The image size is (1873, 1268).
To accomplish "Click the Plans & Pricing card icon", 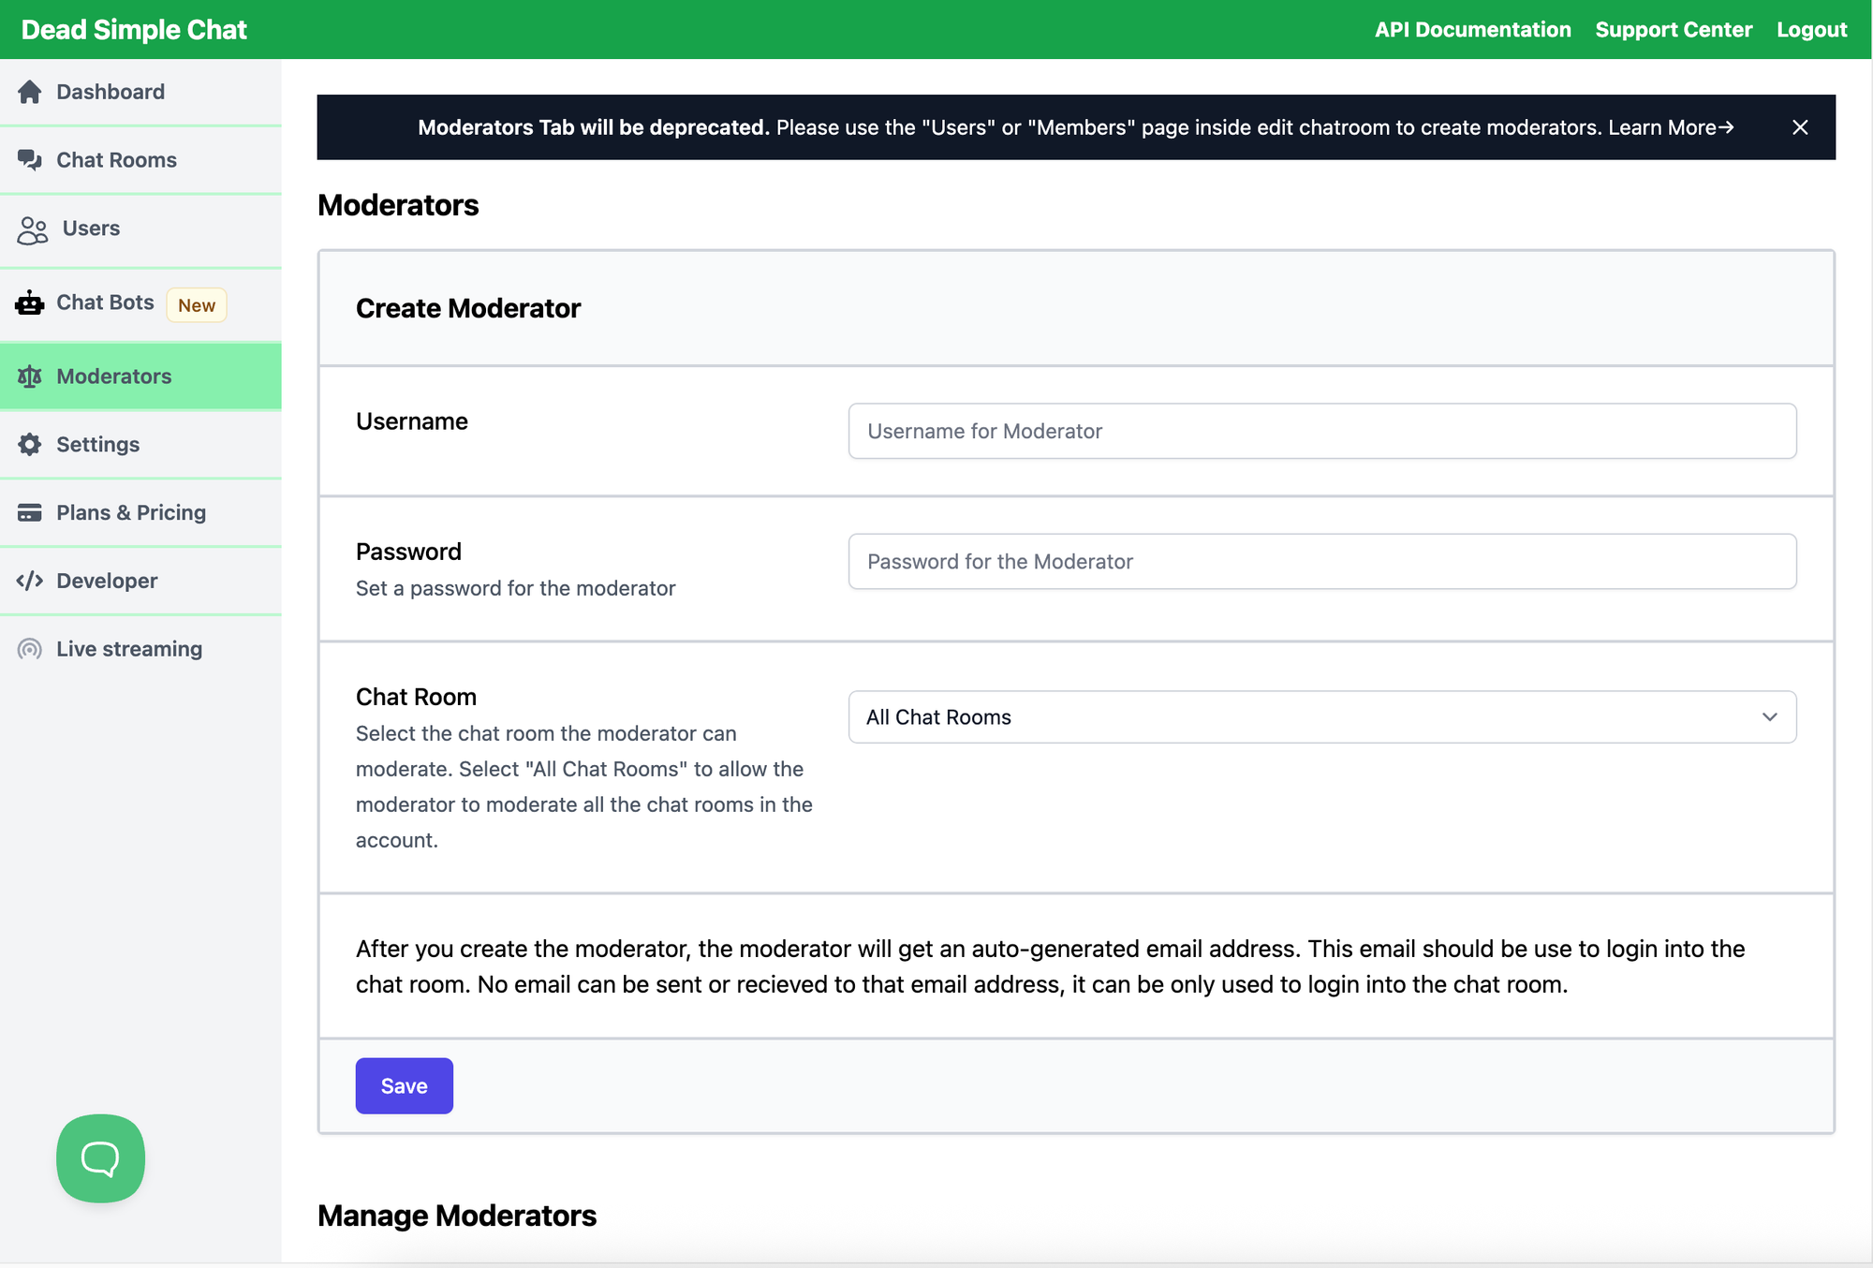I will (30, 513).
